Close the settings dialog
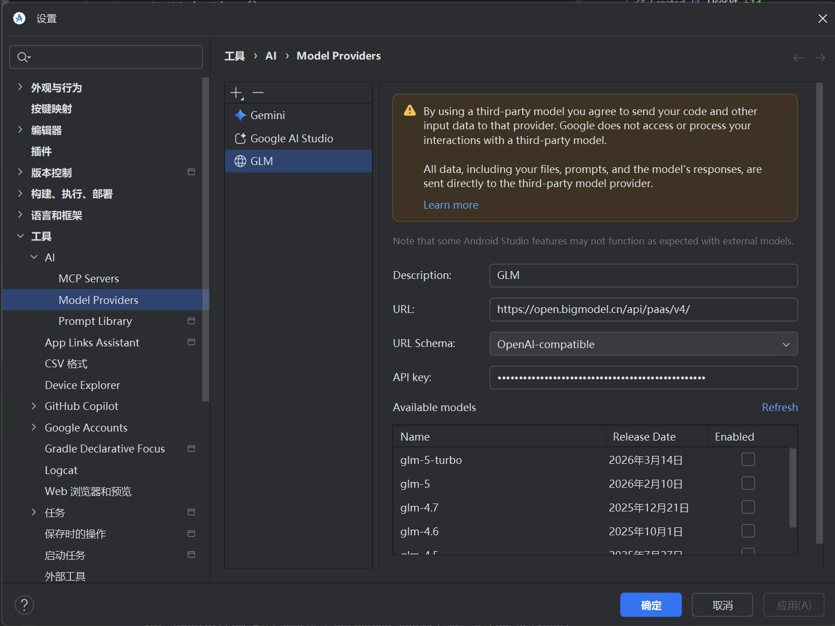 pos(823,19)
